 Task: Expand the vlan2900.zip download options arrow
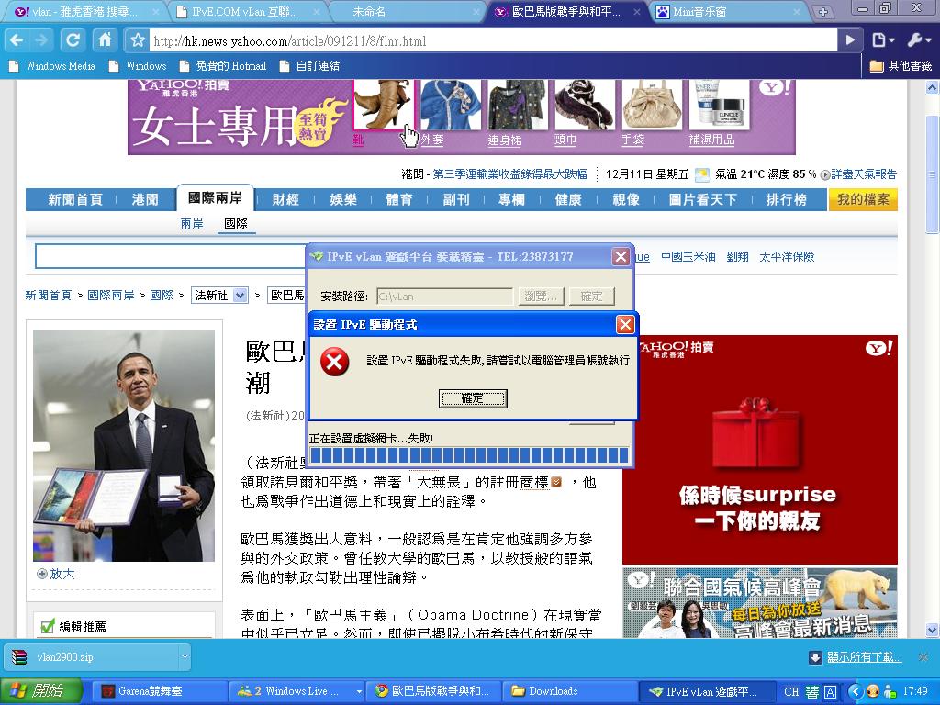coord(184,657)
